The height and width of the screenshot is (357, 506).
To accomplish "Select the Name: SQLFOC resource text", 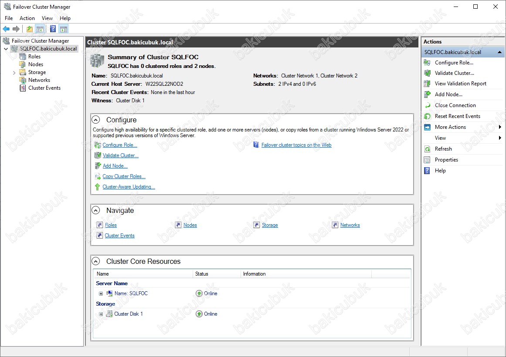I will click(131, 293).
